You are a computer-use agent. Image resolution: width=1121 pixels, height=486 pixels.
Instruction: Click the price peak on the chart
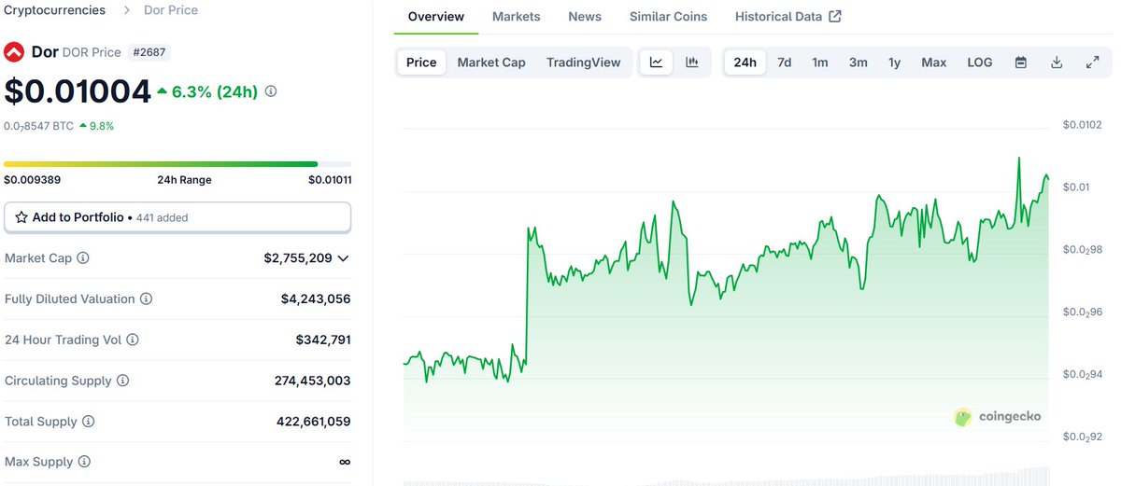pos(1018,159)
